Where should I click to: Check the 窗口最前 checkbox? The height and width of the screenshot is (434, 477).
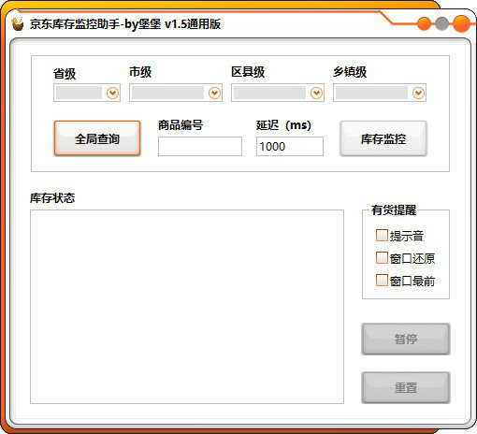(382, 281)
